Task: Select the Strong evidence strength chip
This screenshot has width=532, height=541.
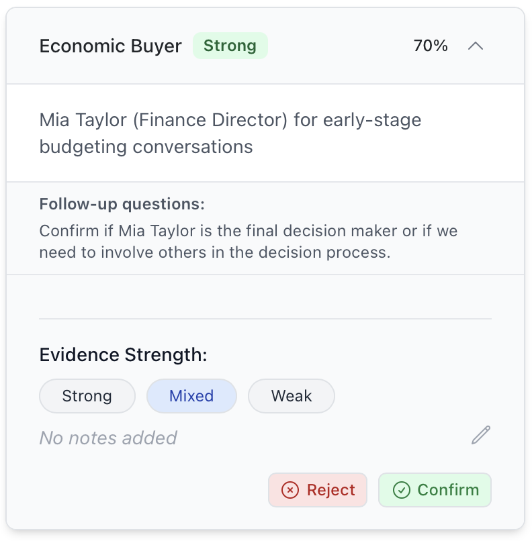Action: pos(87,396)
